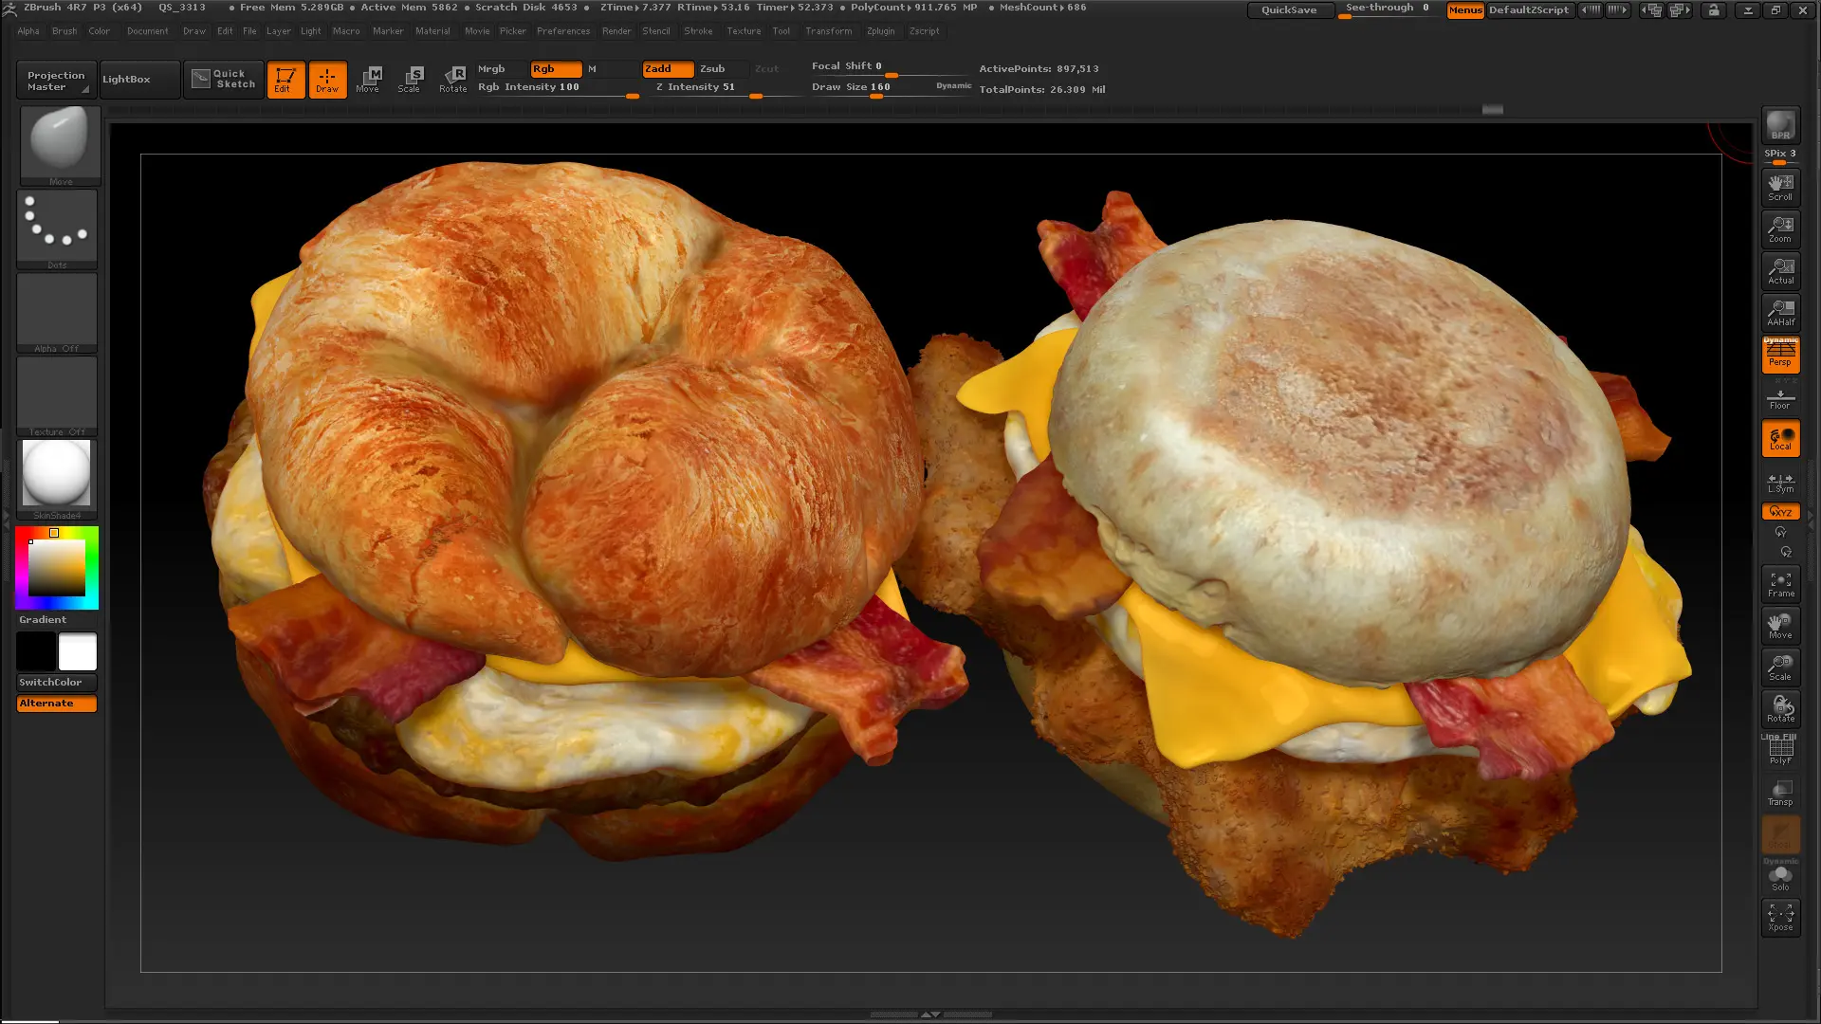This screenshot has height=1024, width=1821.
Task: Open the Zplugin menu
Action: coord(880,31)
